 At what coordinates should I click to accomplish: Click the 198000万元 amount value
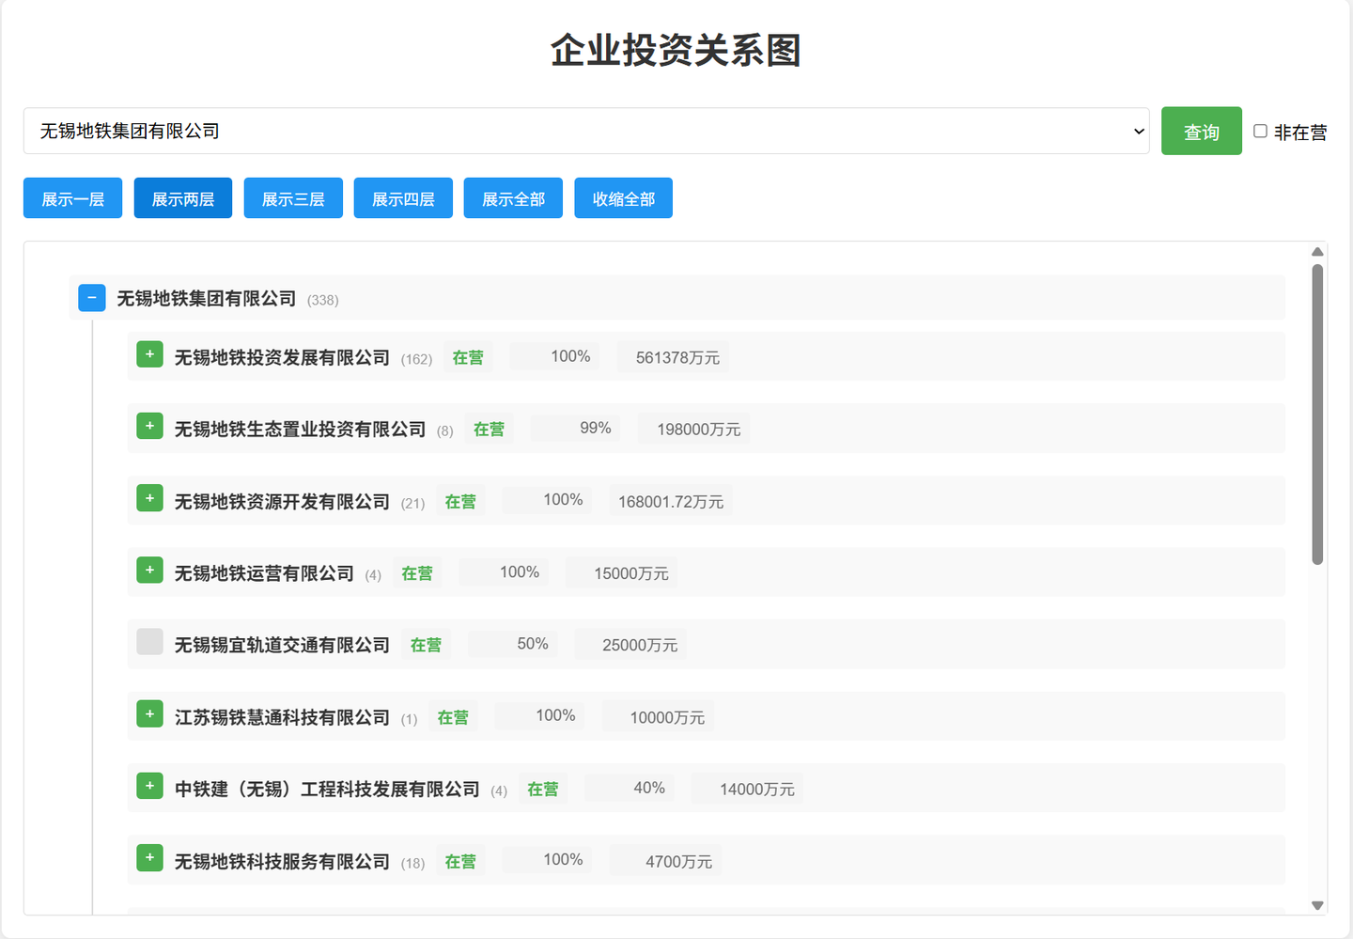click(x=698, y=430)
